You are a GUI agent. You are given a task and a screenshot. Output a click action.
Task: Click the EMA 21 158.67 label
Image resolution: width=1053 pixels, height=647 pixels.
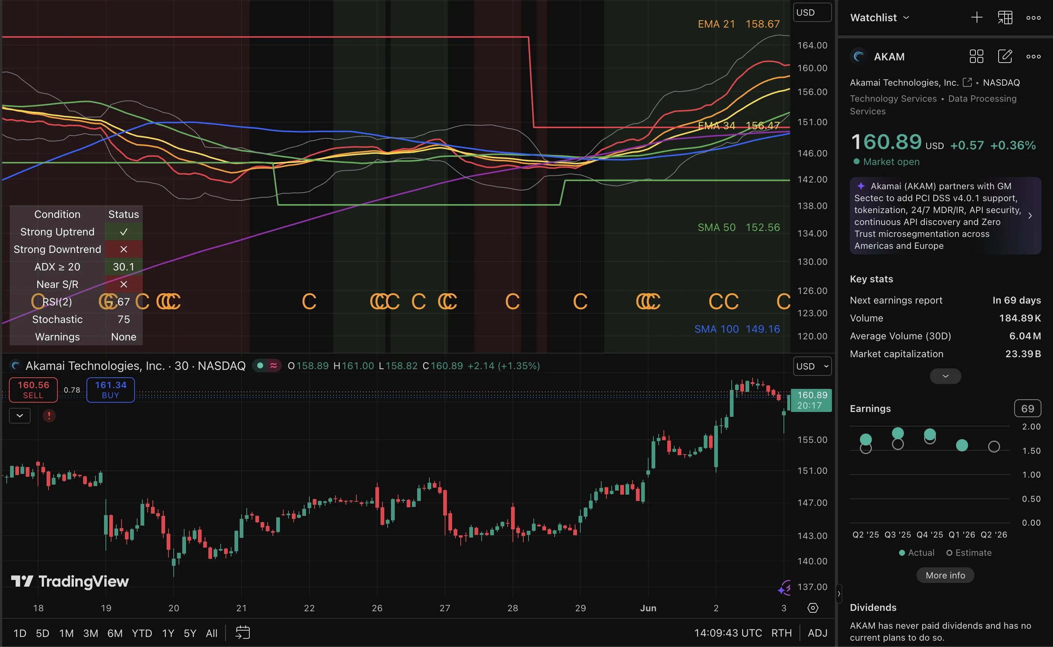pos(739,24)
